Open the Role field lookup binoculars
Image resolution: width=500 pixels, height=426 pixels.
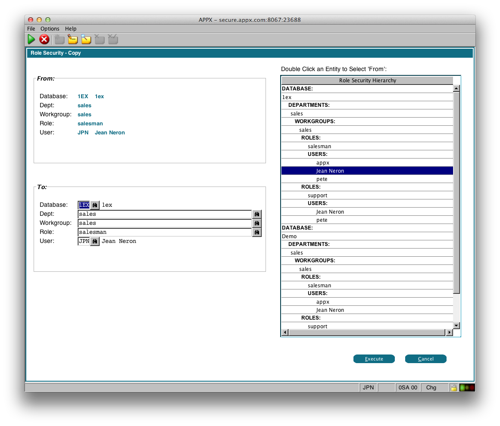256,232
